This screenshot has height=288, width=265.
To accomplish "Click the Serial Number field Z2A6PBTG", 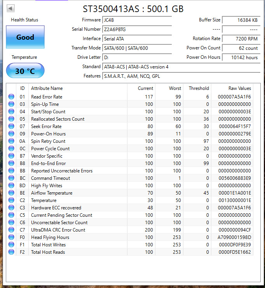I will [137, 30].
